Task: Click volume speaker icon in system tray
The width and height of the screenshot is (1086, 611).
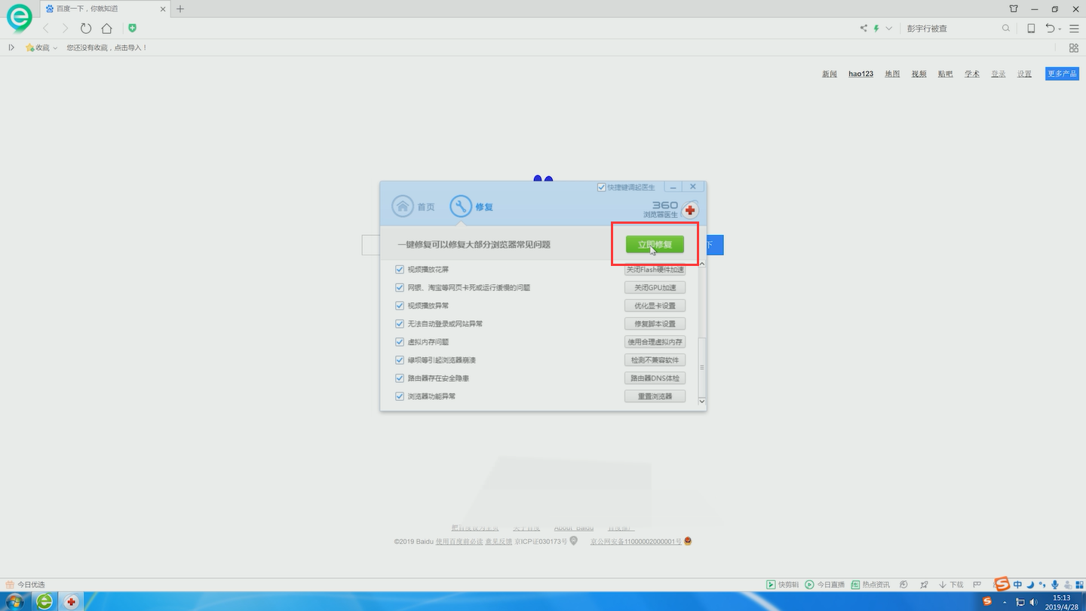Action: pos(1033,602)
